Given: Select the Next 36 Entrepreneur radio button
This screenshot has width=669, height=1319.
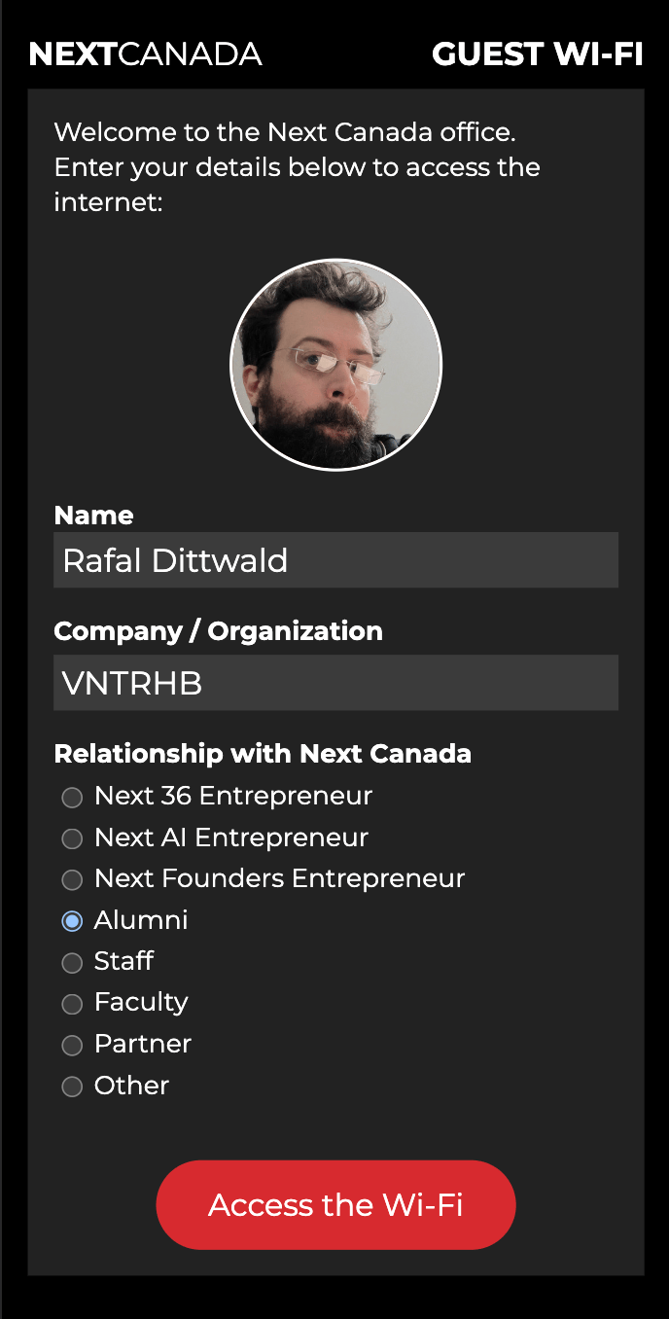Looking at the screenshot, I should [x=72, y=798].
